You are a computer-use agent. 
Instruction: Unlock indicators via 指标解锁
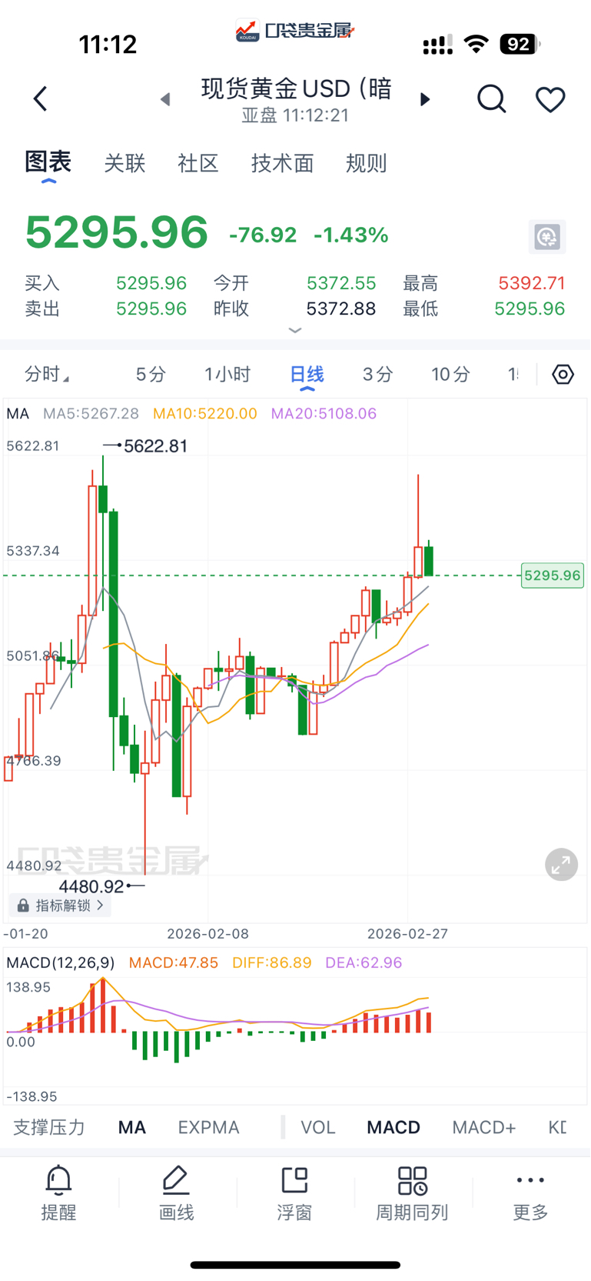[61, 906]
